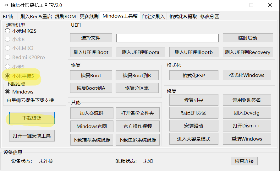Open the 修改分区 tab

(x=209, y=16)
